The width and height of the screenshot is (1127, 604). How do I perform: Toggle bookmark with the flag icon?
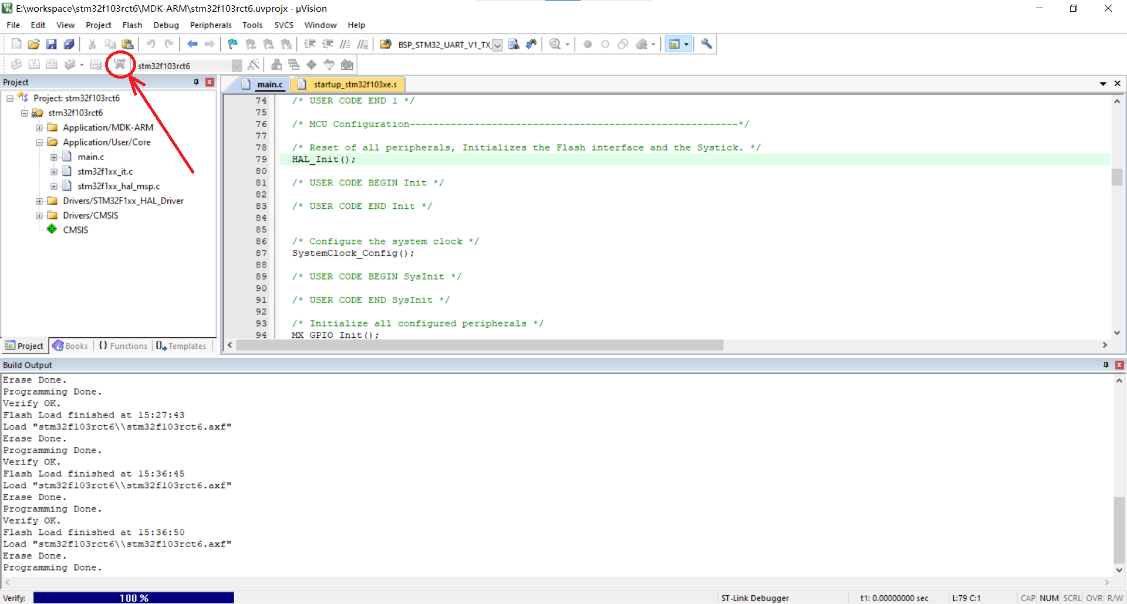[232, 44]
